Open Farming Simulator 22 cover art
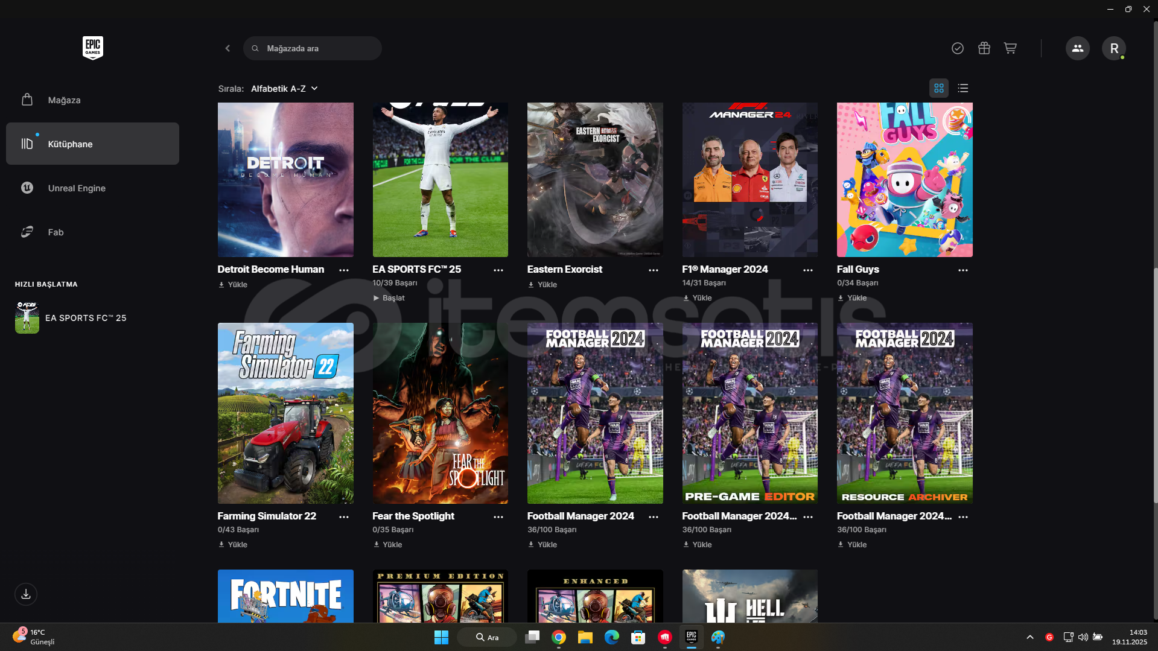The image size is (1158, 651). coord(285,413)
